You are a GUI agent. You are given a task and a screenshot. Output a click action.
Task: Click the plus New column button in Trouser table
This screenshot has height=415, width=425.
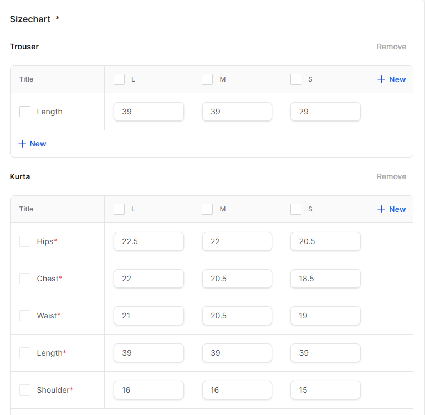[x=391, y=79]
